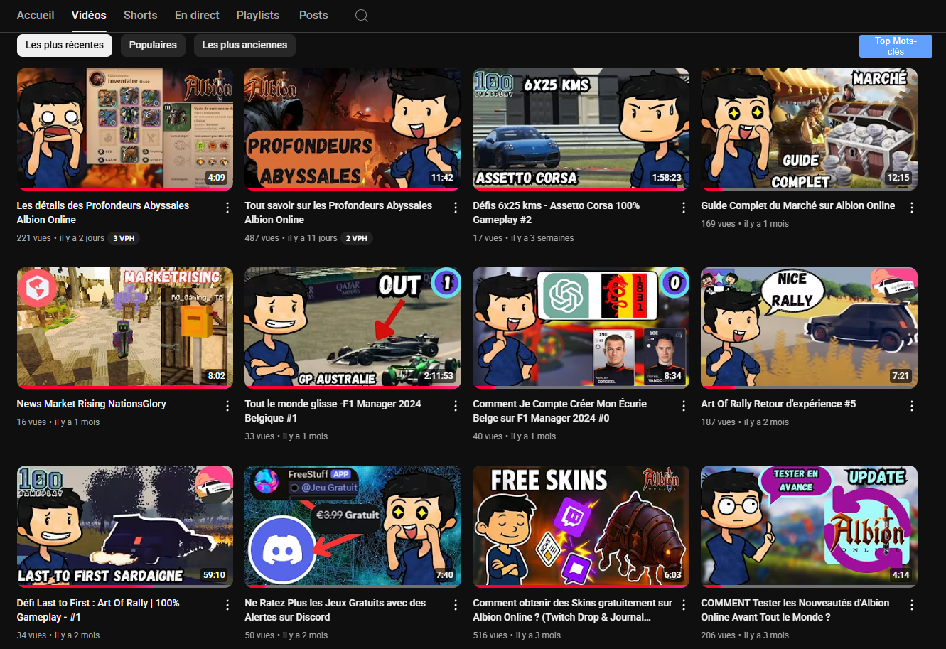Play the Profondeurs Abyssales 11:42 thumbnail
946x649 pixels.
tap(353, 129)
